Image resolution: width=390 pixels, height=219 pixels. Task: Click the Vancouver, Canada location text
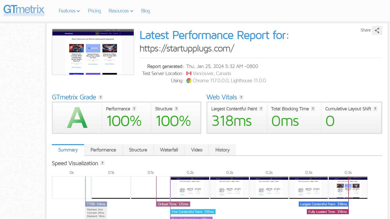212,74
